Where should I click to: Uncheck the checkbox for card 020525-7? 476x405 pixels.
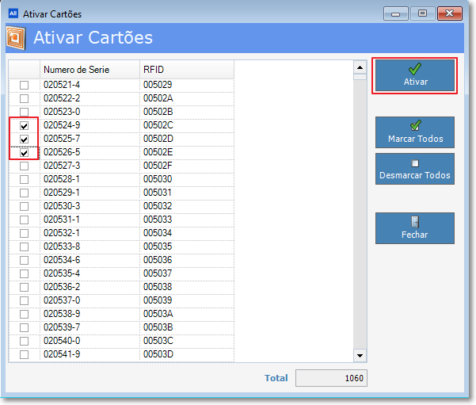pos(24,139)
